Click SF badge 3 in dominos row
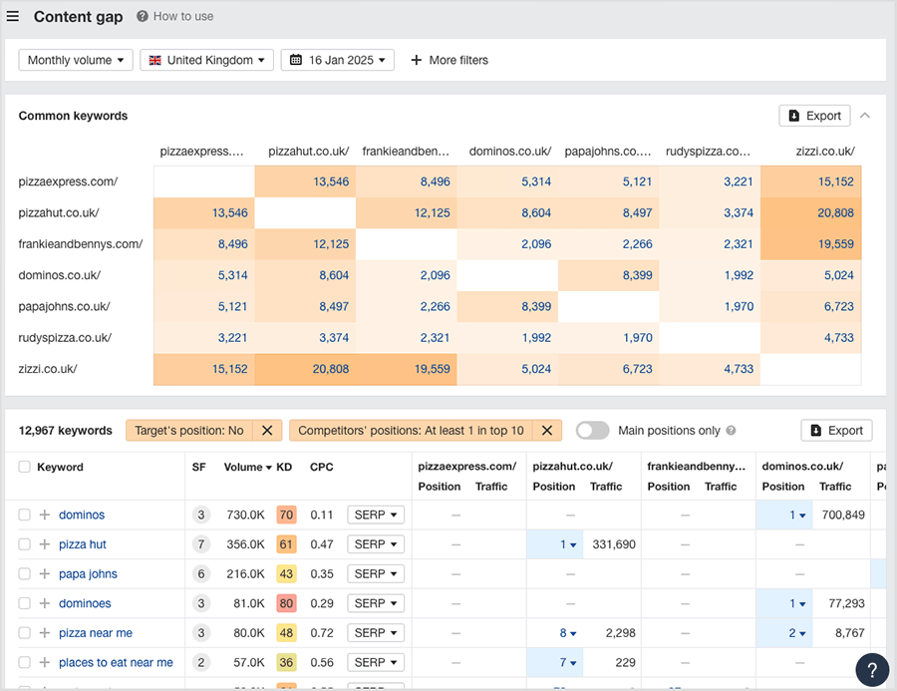Image resolution: width=897 pixels, height=691 pixels. coord(200,515)
